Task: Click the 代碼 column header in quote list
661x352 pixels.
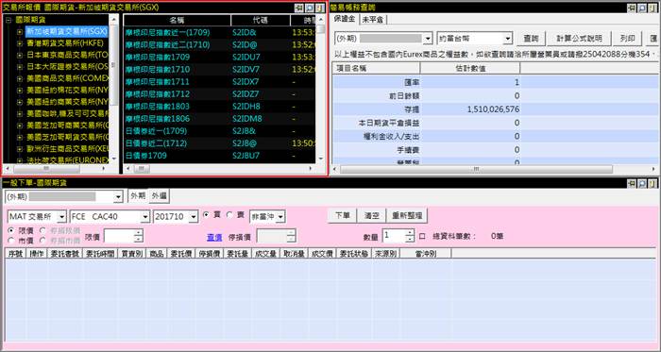Action: (260, 20)
